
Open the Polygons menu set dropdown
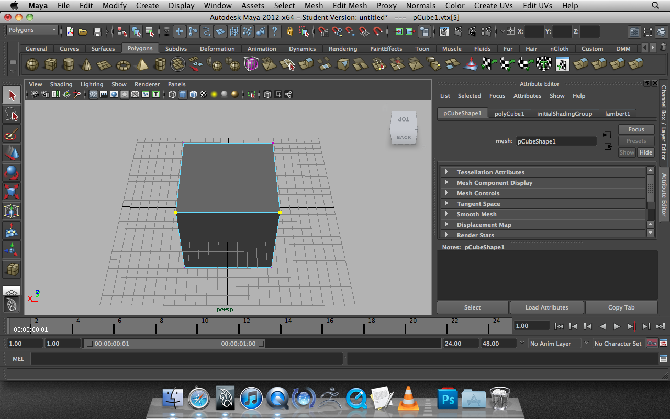[x=32, y=30]
